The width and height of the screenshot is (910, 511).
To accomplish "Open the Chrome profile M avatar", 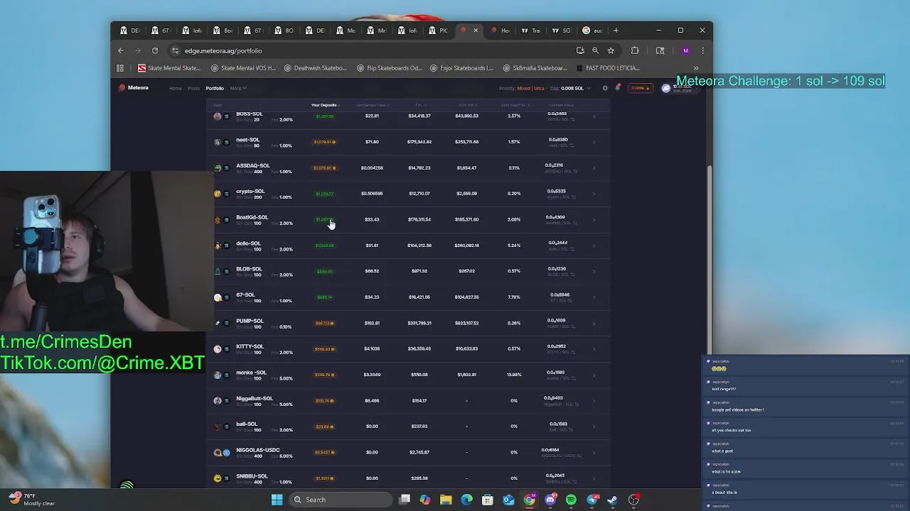I will click(685, 50).
